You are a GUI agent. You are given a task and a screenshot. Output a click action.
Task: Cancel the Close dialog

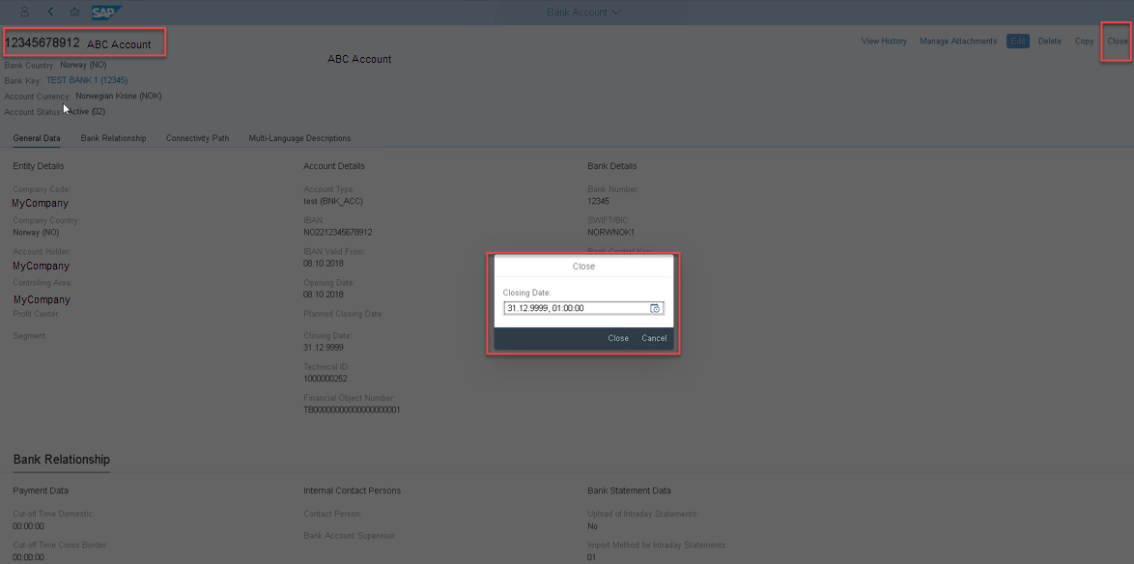pyautogui.click(x=654, y=338)
